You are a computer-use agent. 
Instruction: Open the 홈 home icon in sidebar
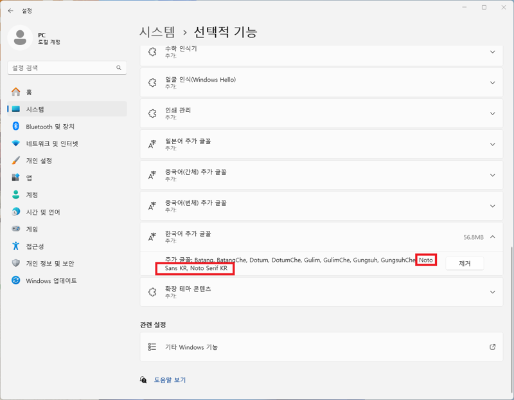click(x=15, y=92)
